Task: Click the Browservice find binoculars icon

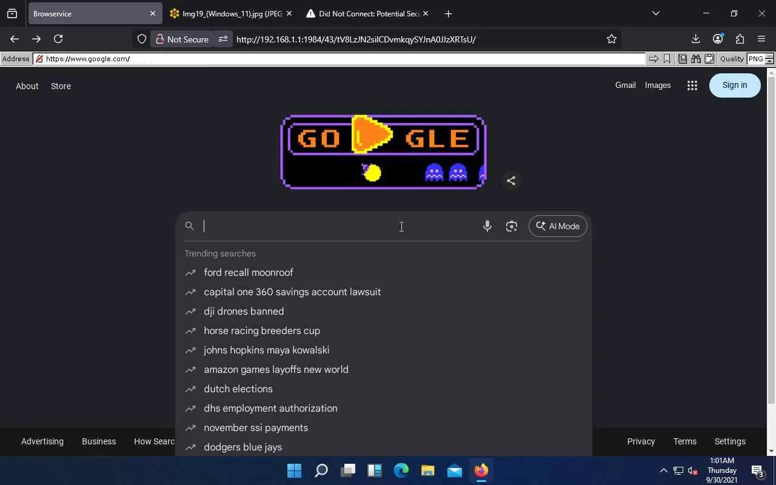Action: (x=695, y=59)
